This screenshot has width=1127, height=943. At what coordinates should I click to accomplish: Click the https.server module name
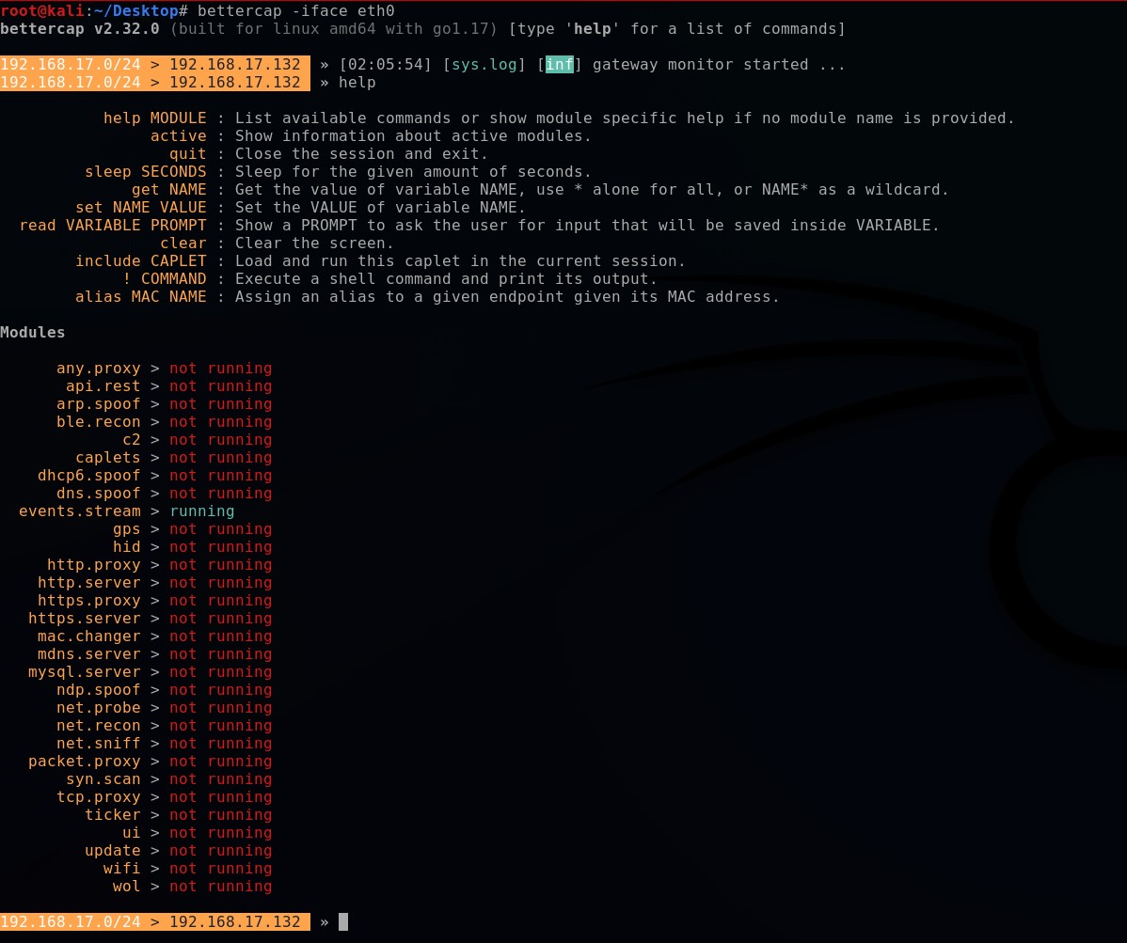(84, 619)
